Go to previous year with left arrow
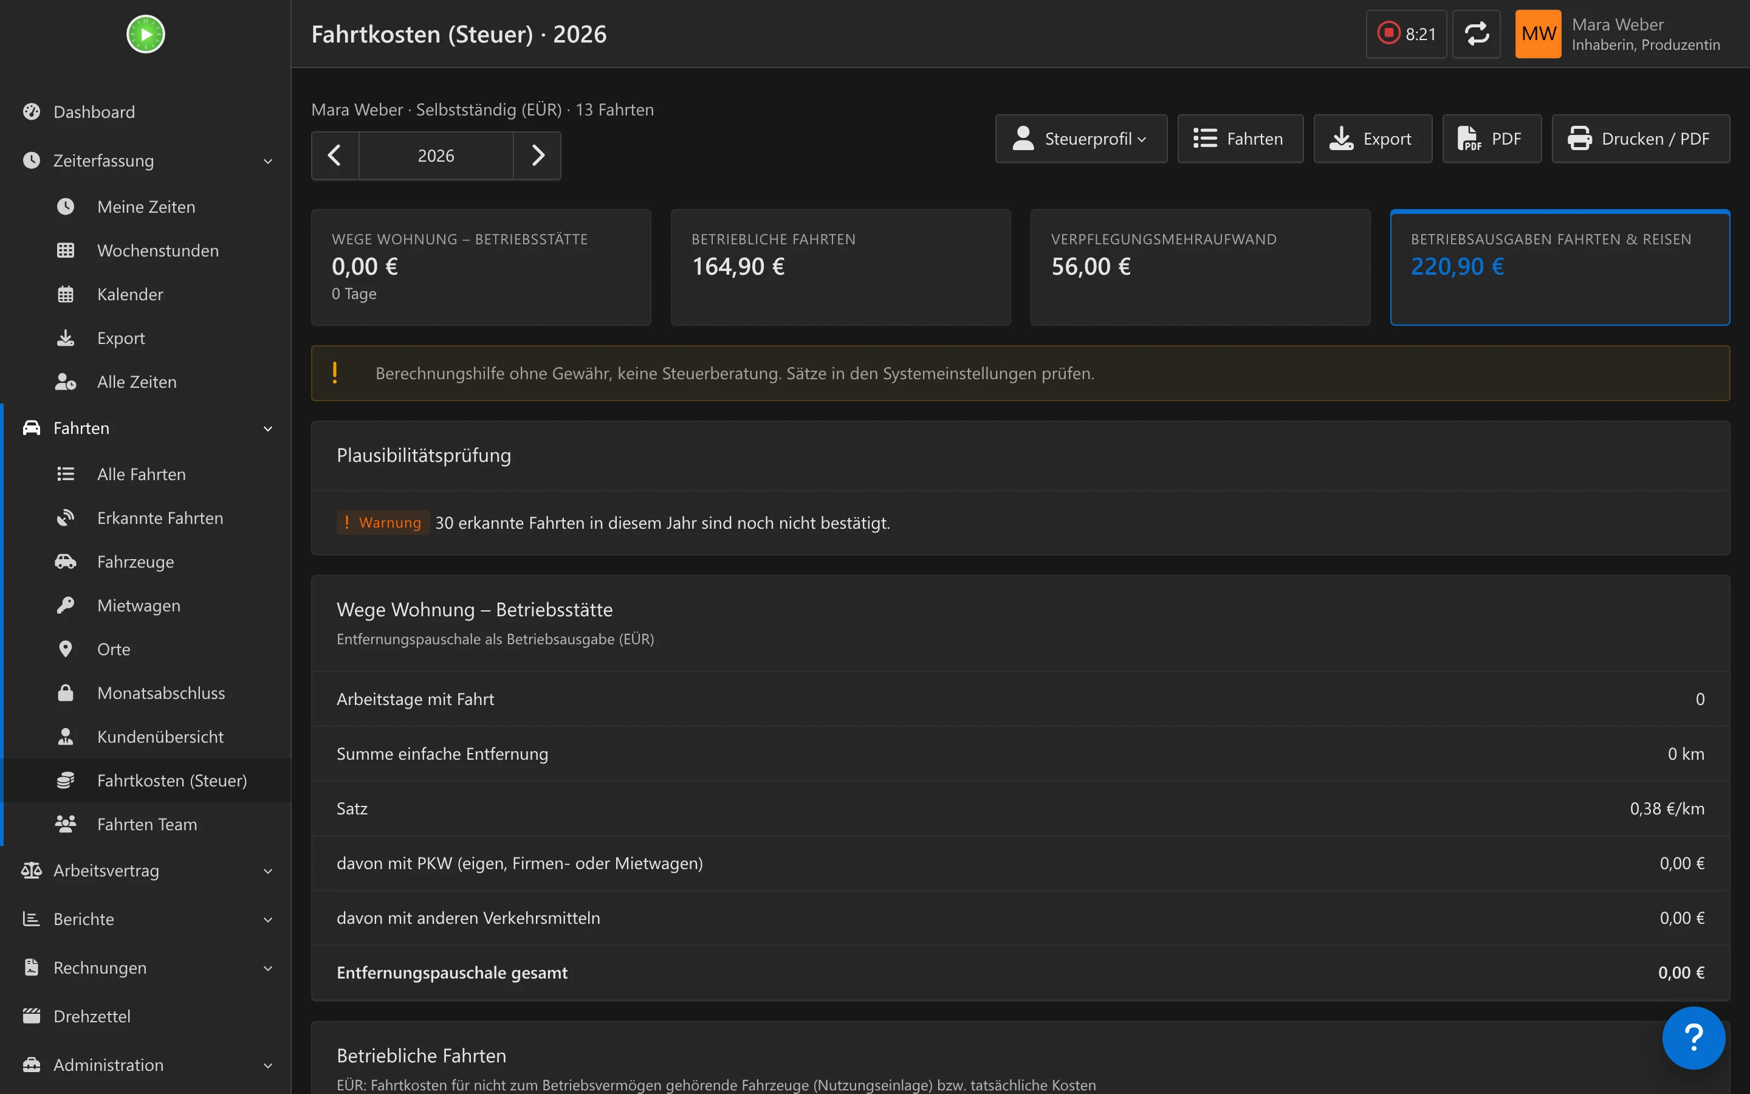Screen dimensions: 1750x1094 [335, 156]
